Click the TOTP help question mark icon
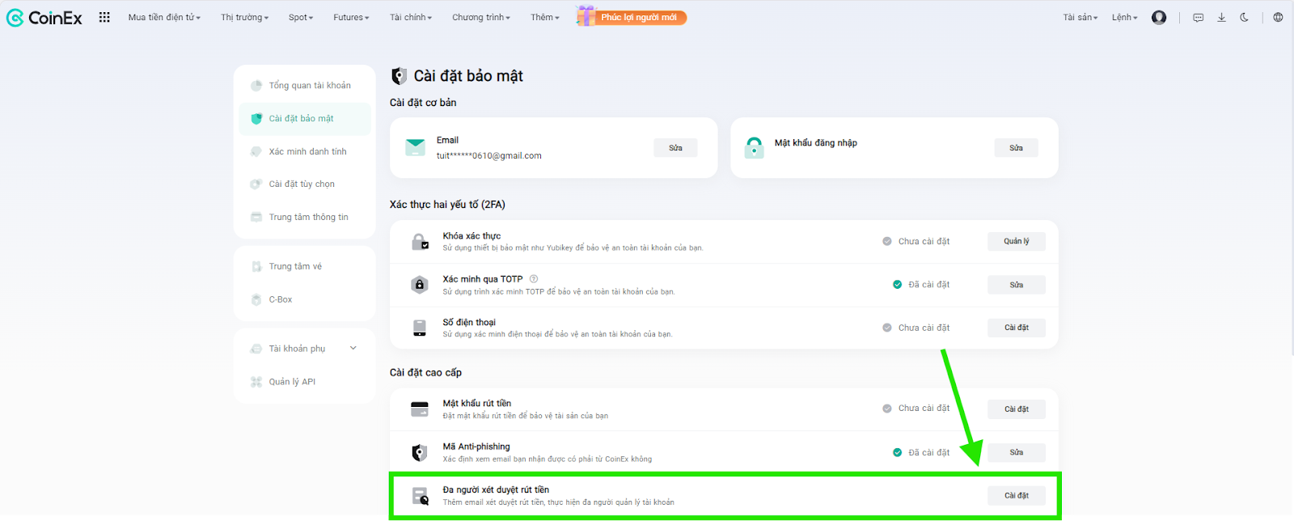 534,279
